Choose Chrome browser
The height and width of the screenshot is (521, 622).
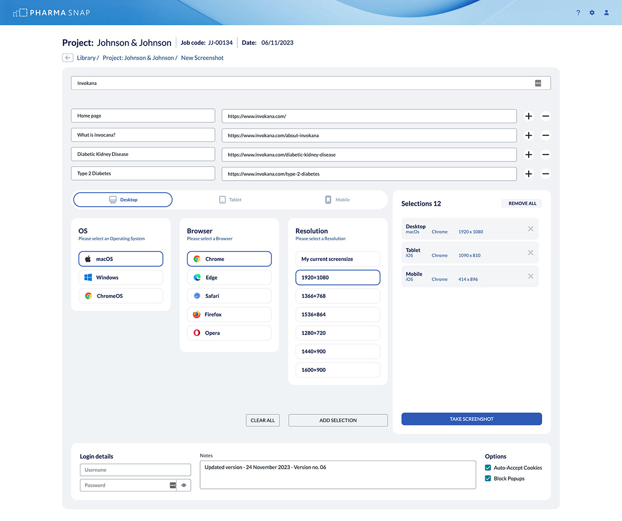tap(229, 259)
